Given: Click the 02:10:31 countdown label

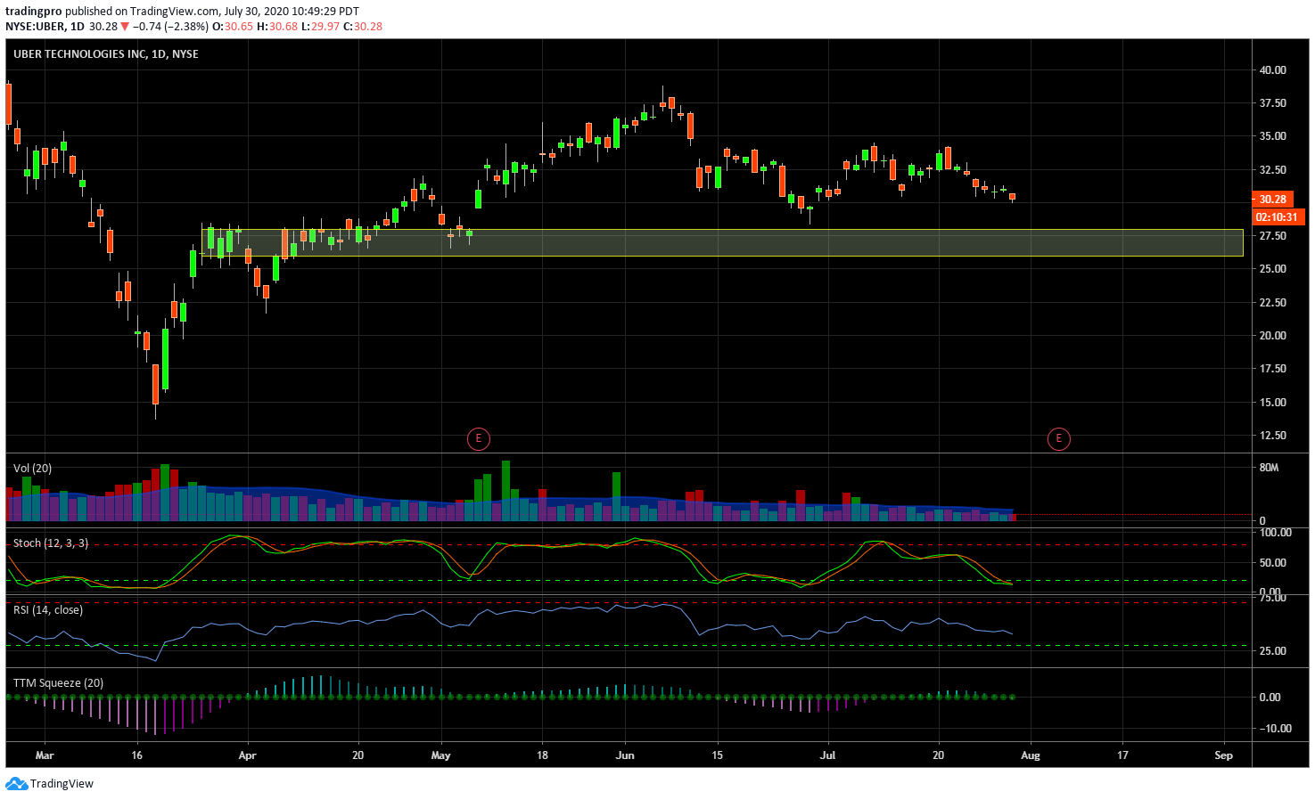Looking at the screenshot, I should click(x=1278, y=217).
